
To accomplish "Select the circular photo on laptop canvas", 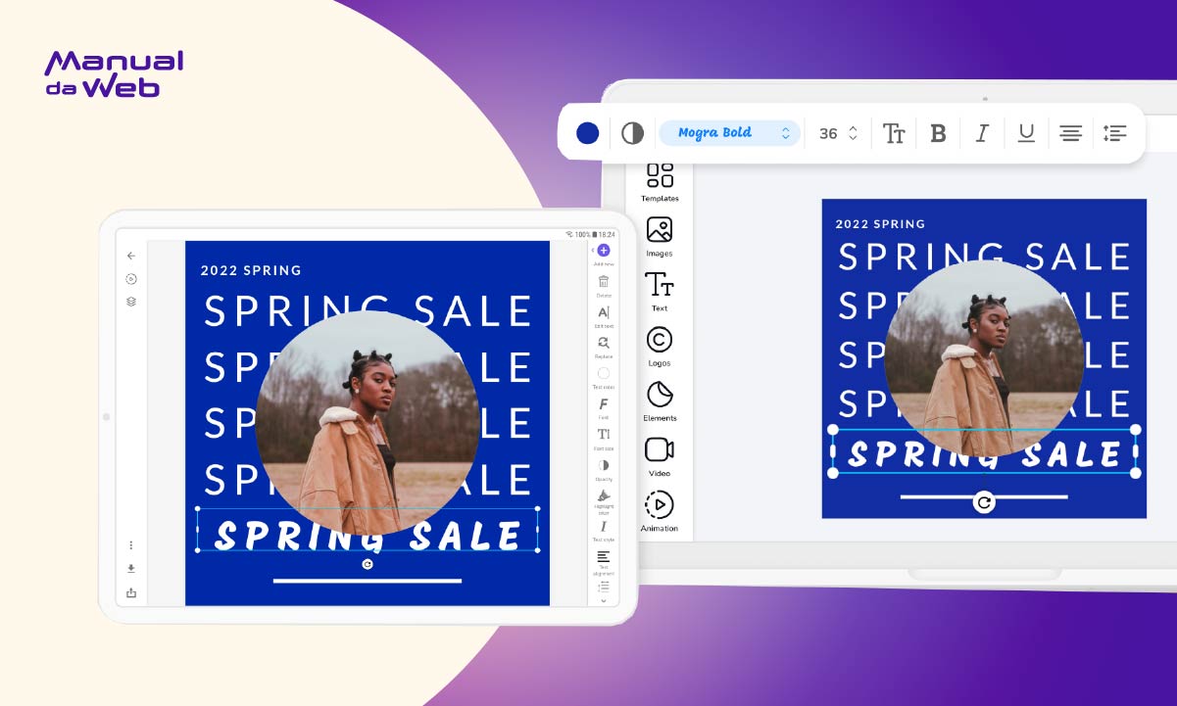I will pyautogui.click(x=984, y=358).
